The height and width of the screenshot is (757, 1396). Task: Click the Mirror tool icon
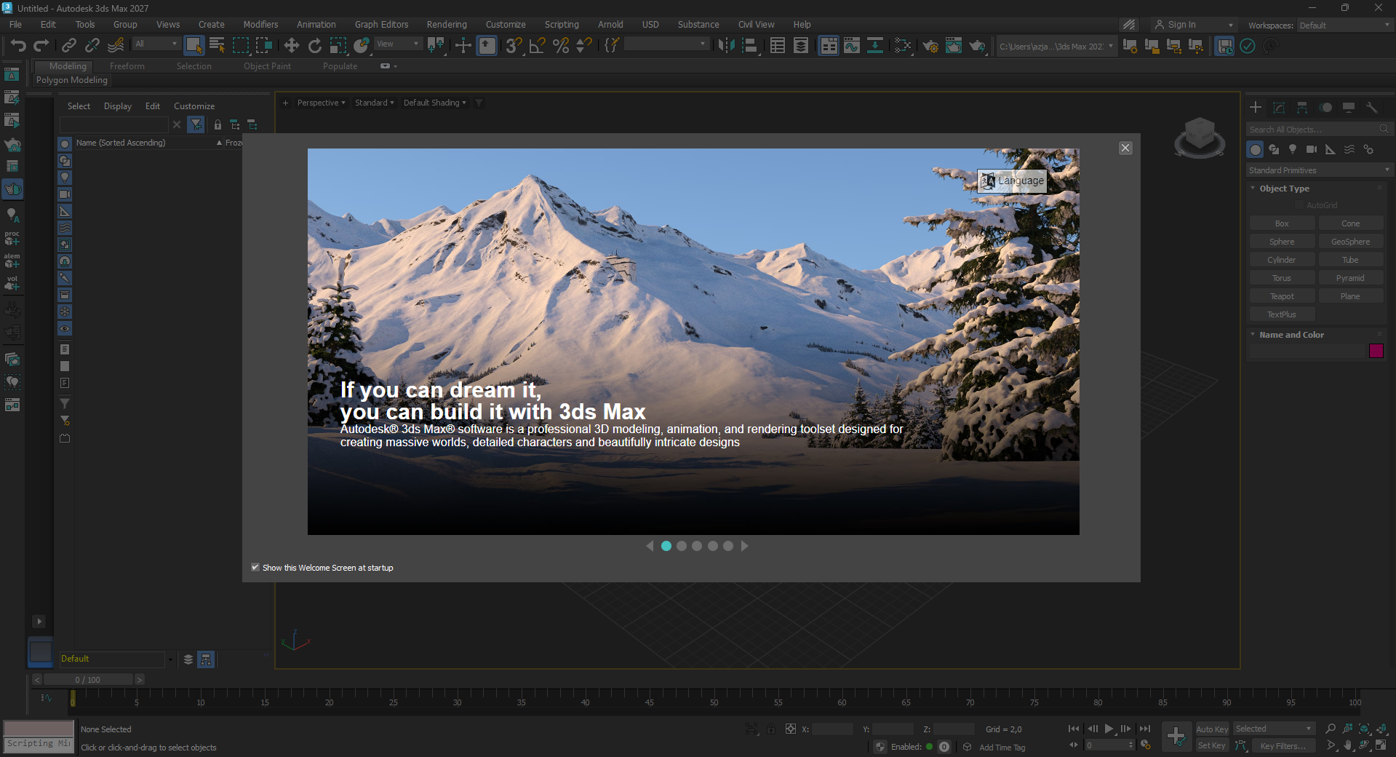point(726,46)
